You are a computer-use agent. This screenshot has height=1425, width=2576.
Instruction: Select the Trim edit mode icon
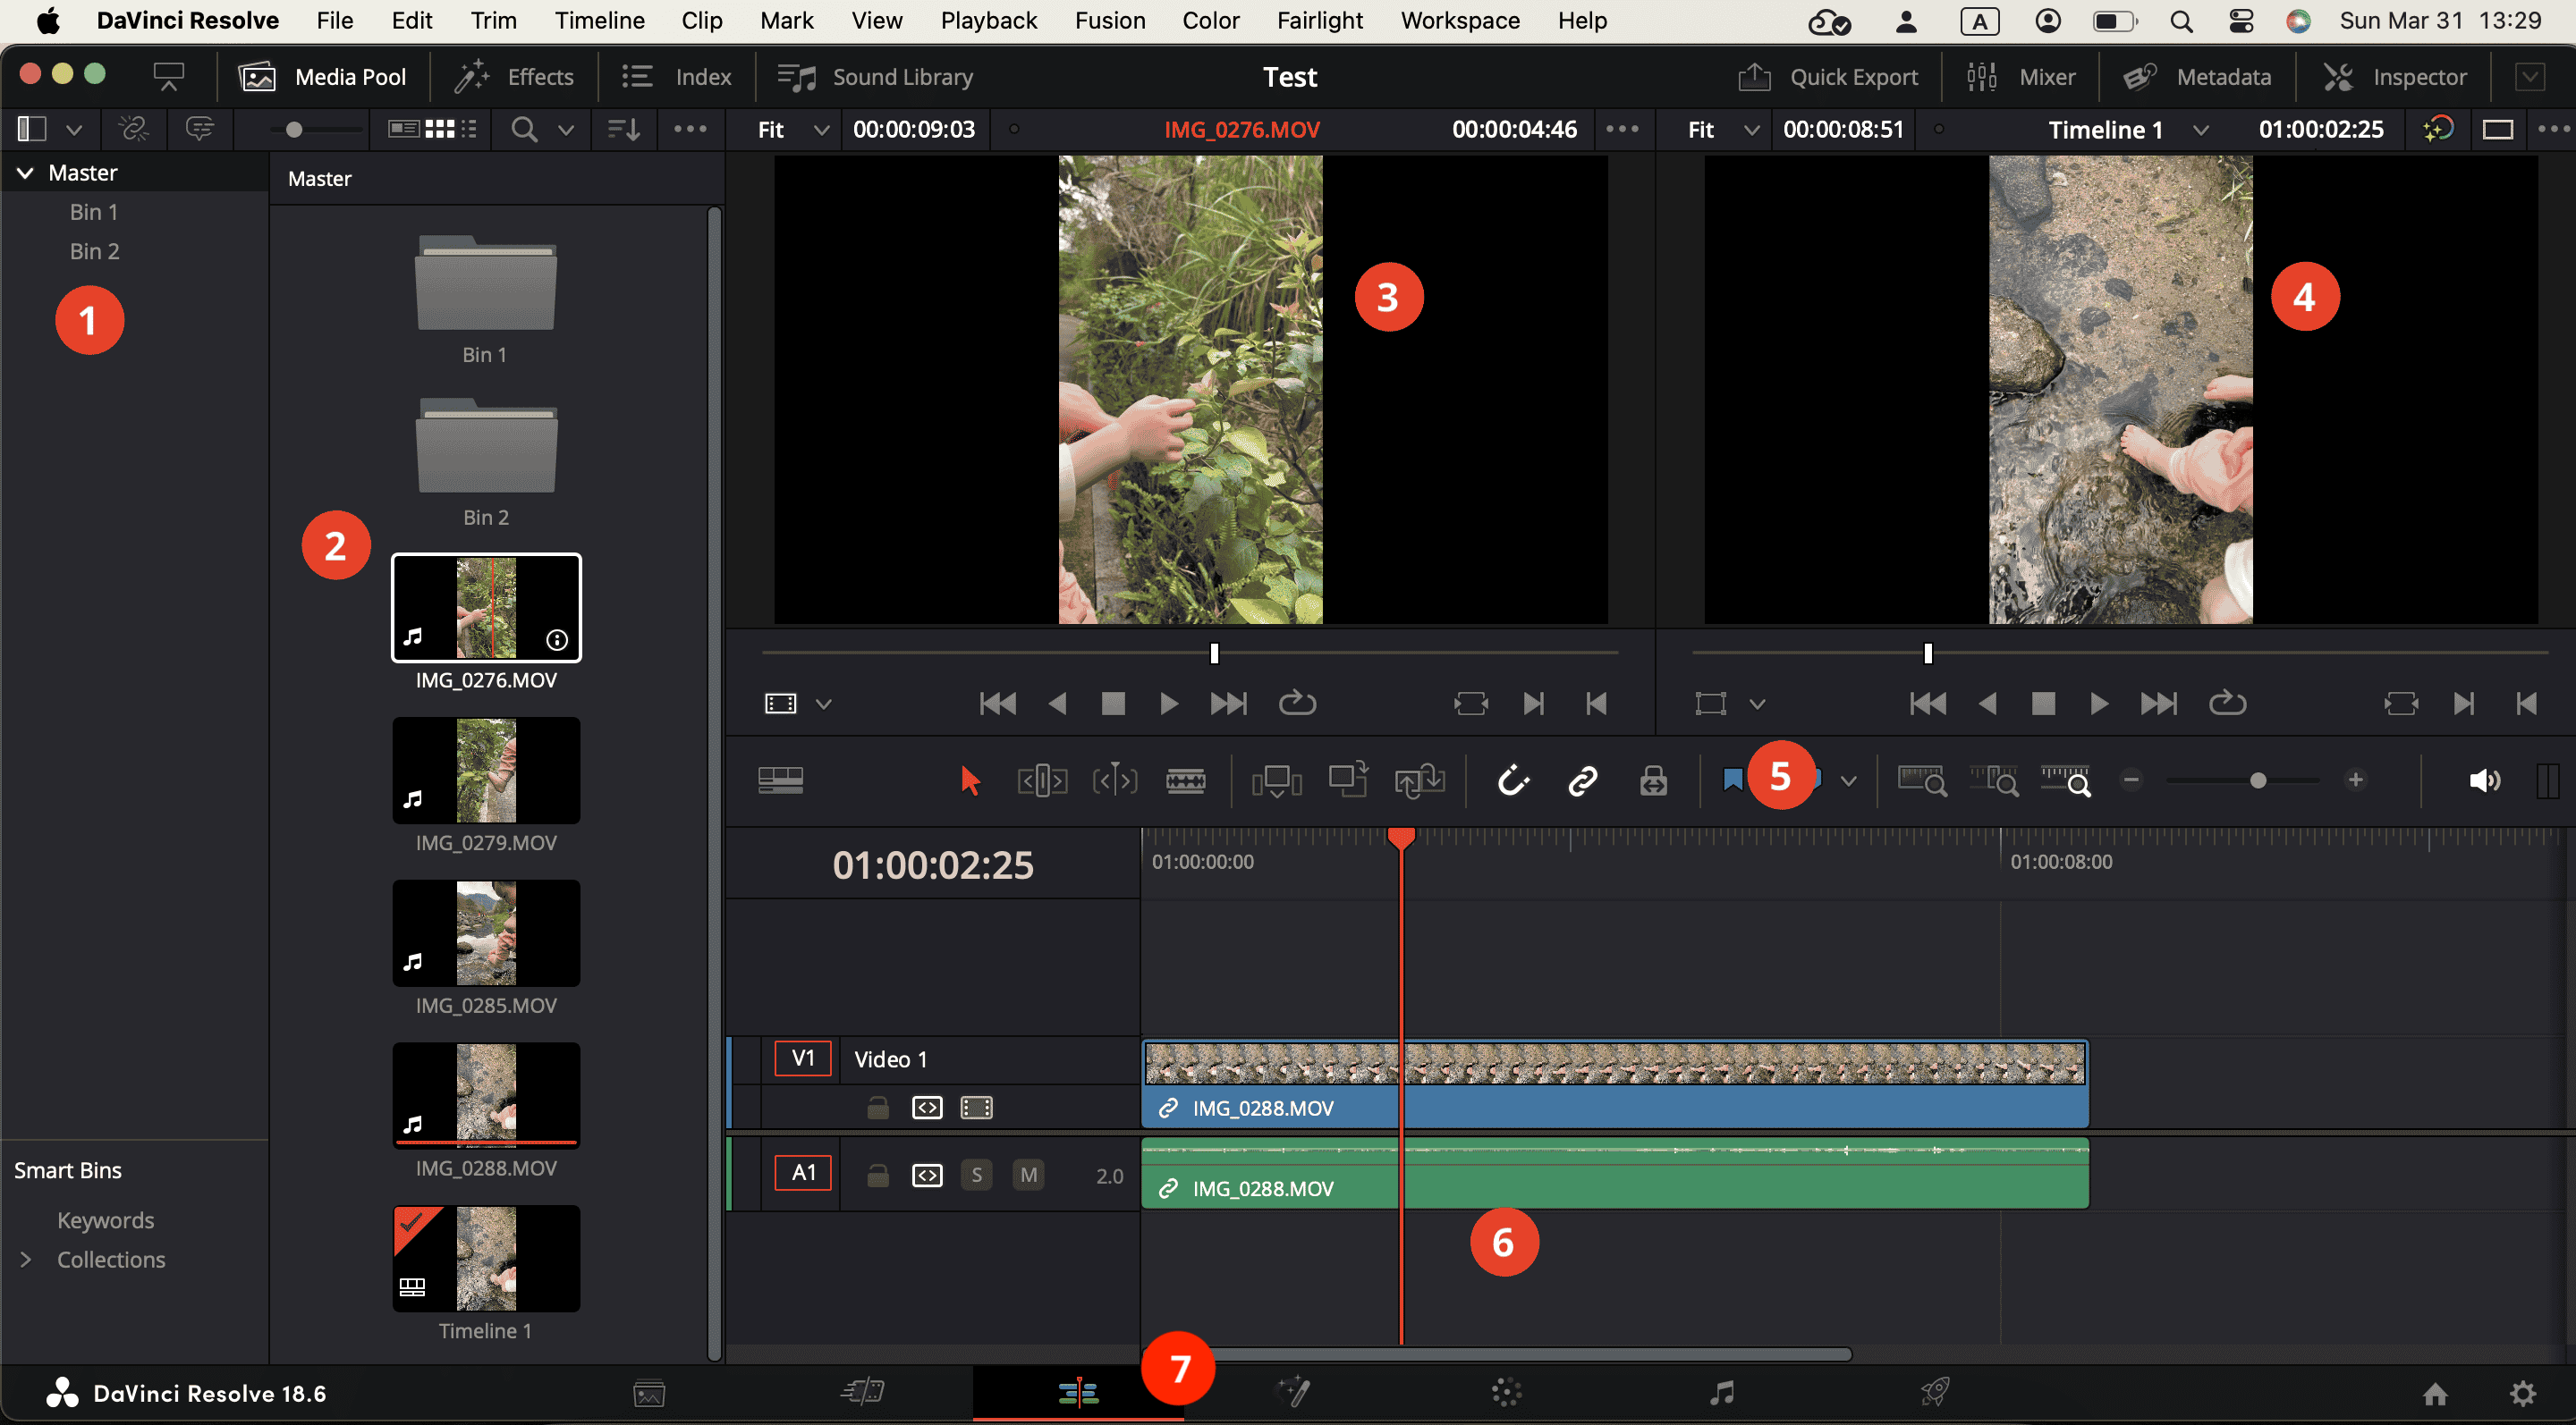click(1040, 780)
